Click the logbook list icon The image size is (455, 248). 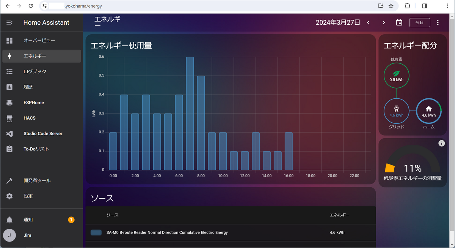(9, 71)
